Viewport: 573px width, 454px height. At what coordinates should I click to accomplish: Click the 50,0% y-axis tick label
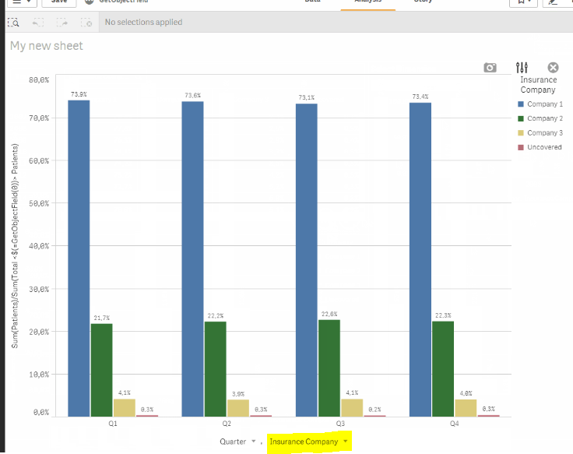coord(39,203)
